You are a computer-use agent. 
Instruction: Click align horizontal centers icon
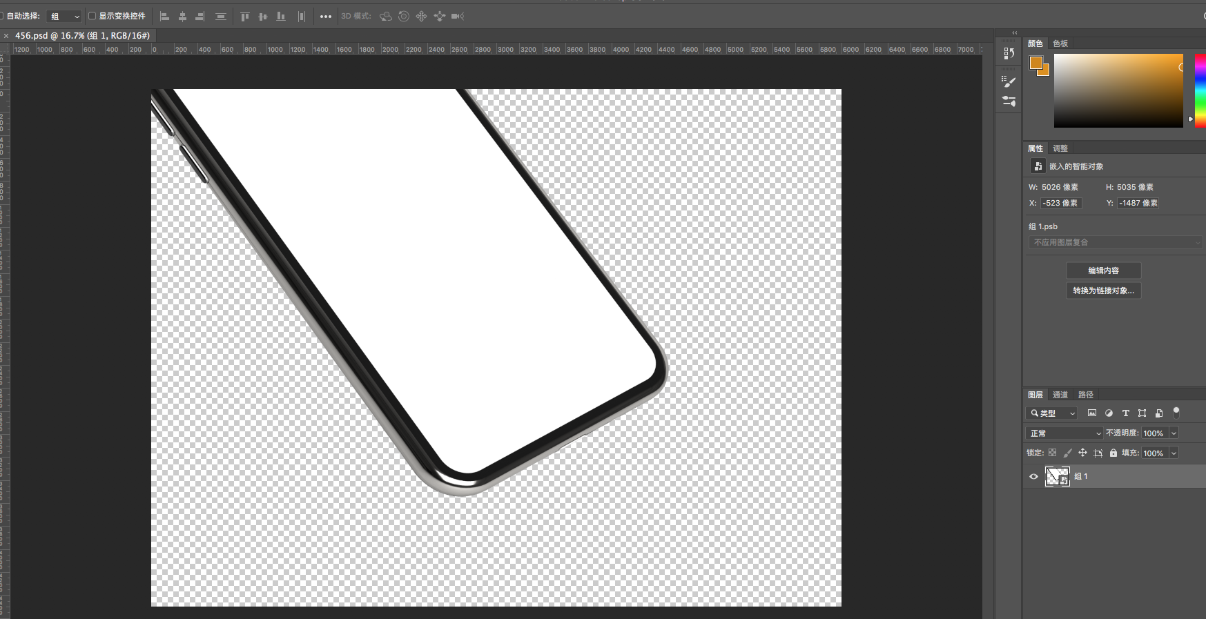182,17
